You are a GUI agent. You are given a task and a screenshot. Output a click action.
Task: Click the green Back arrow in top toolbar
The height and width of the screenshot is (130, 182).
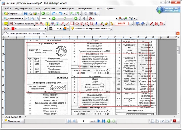(x=43, y=13)
